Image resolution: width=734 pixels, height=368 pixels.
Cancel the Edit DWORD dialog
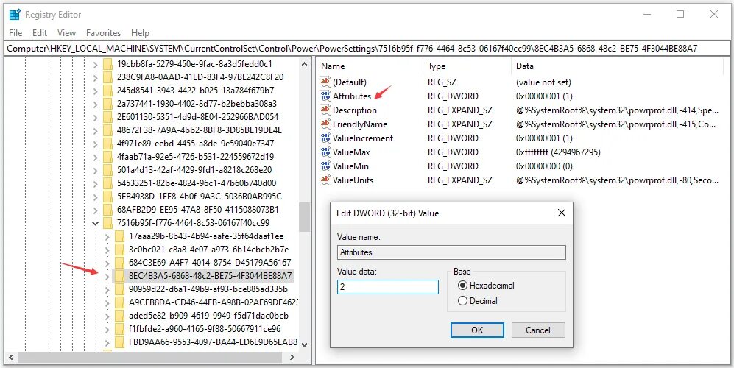pyautogui.click(x=538, y=330)
